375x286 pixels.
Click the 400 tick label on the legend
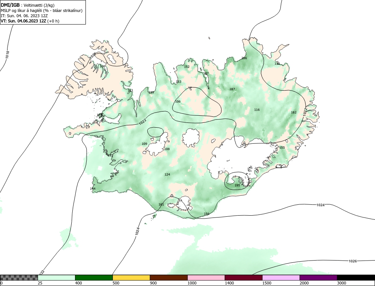(78, 283)
